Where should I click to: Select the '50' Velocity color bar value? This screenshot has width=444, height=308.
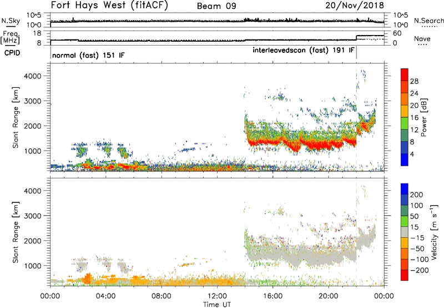coord(414,216)
